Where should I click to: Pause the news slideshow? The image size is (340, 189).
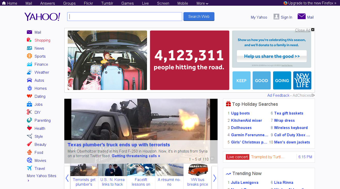click(212, 159)
